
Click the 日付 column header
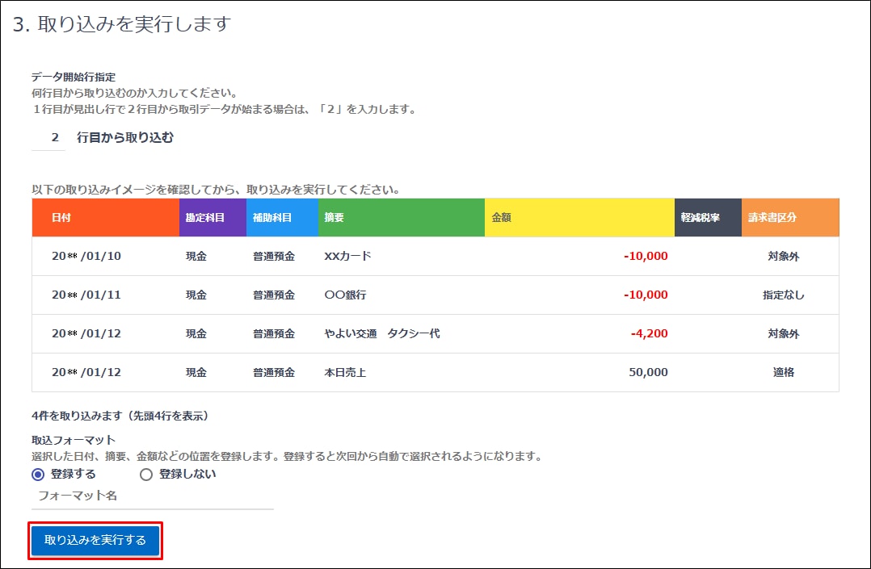[x=106, y=218]
